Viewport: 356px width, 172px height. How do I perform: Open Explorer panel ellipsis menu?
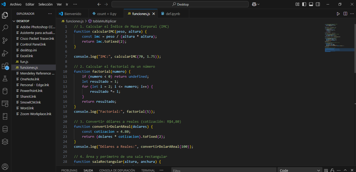[50, 14]
